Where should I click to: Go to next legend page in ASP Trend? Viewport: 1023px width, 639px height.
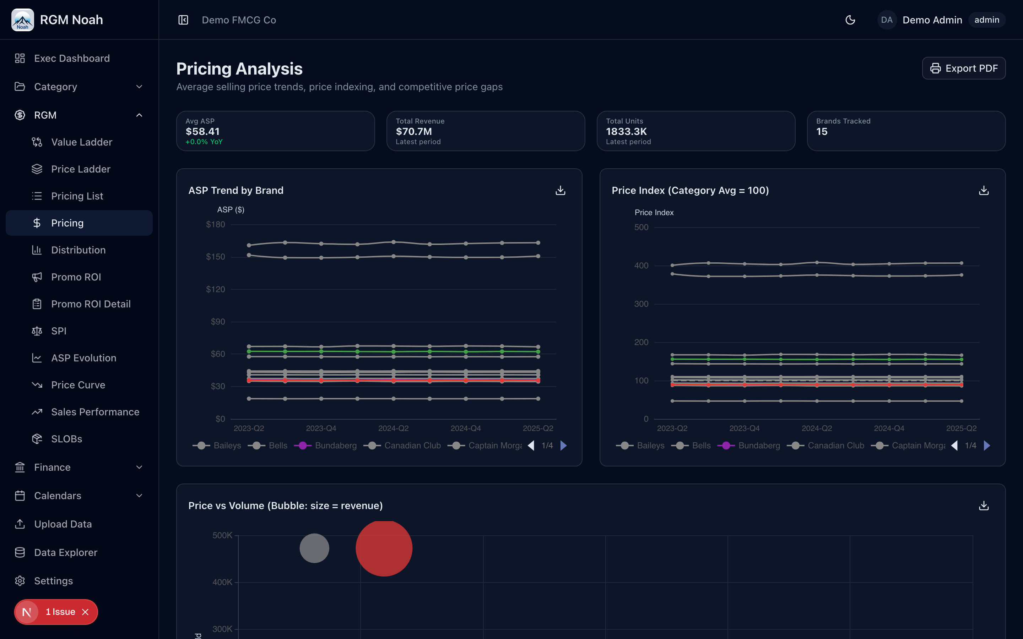563,446
